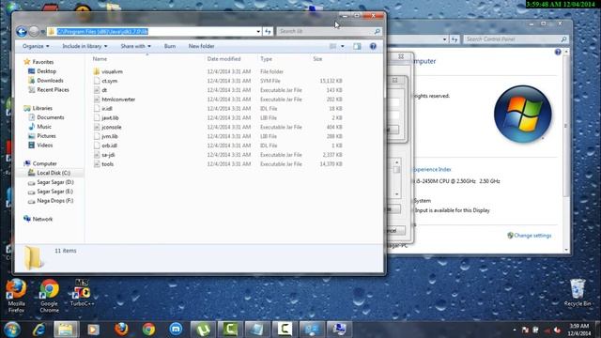Click the change view icon in toolbar
This screenshot has height=338, width=601.
[x=332, y=46]
